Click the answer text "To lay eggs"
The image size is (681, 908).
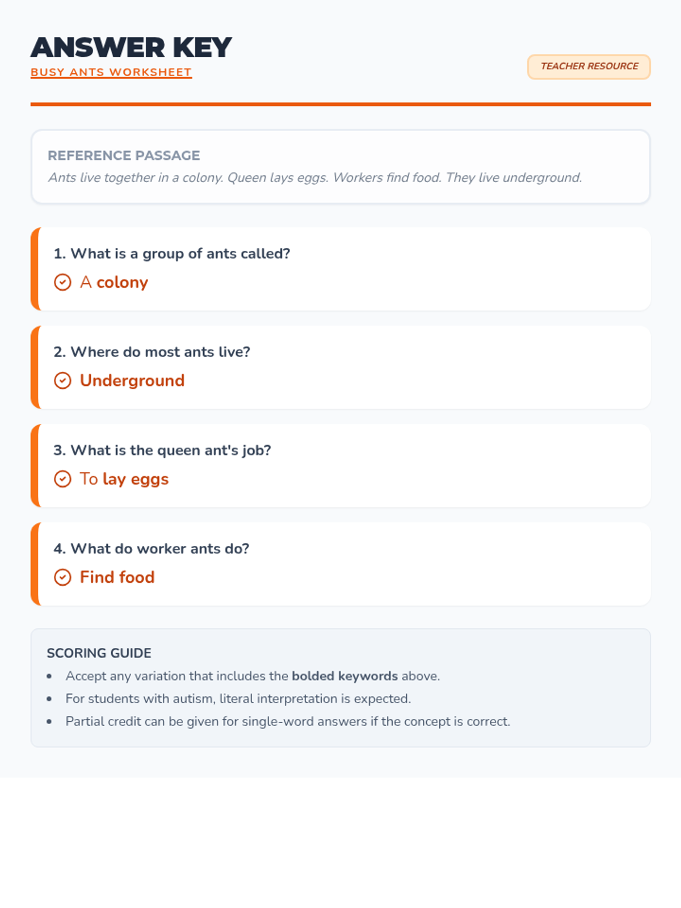click(x=124, y=479)
